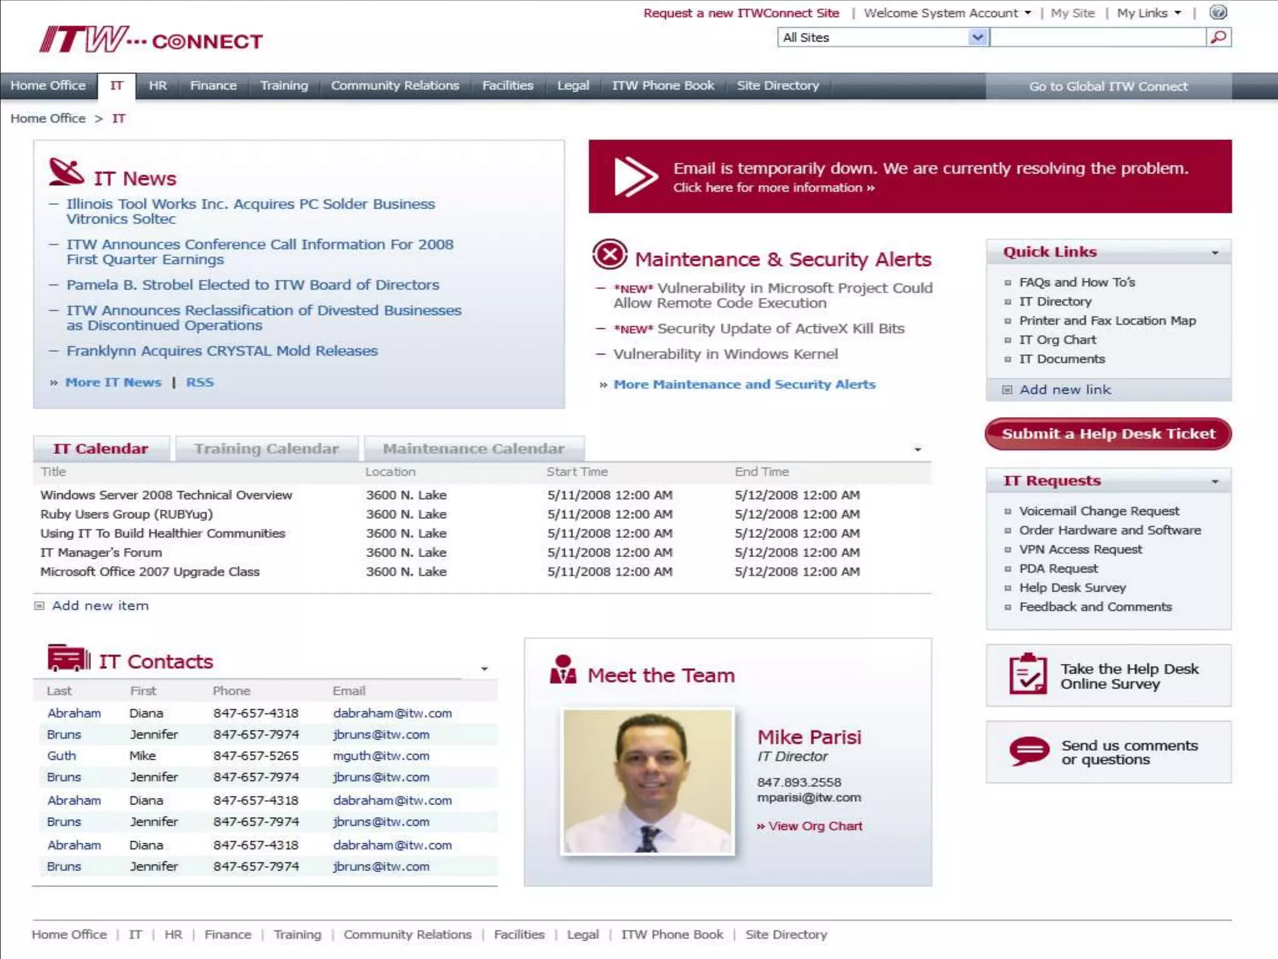The image size is (1278, 959).
Task: Click the Add new link plus icon
Action: click(x=1007, y=390)
